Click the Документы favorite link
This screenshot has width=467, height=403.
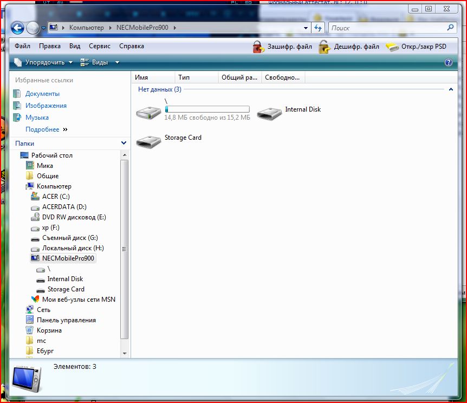click(x=42, y=94)
